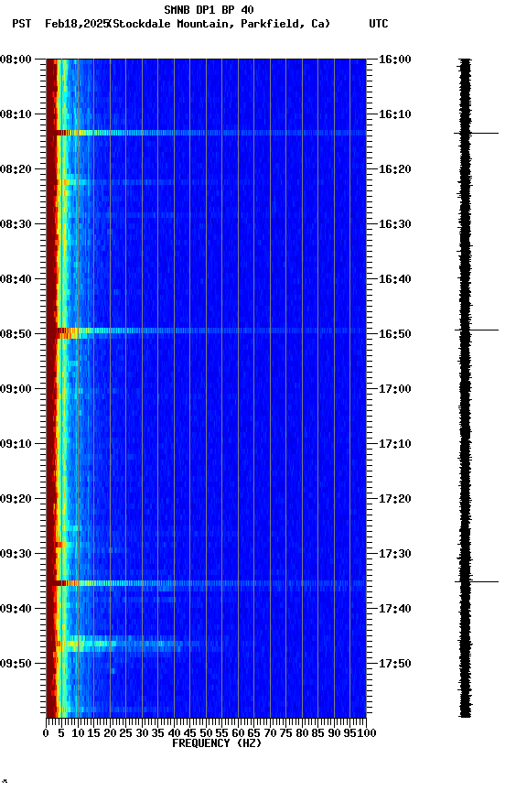Click the 75 Hz frequency axis label

click(285, 733)
